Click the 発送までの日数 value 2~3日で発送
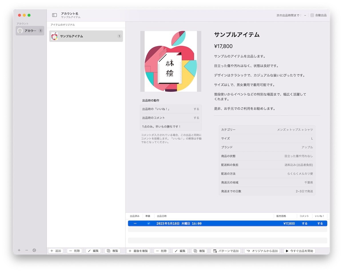 pyautogui.click(x=304, y=191)
